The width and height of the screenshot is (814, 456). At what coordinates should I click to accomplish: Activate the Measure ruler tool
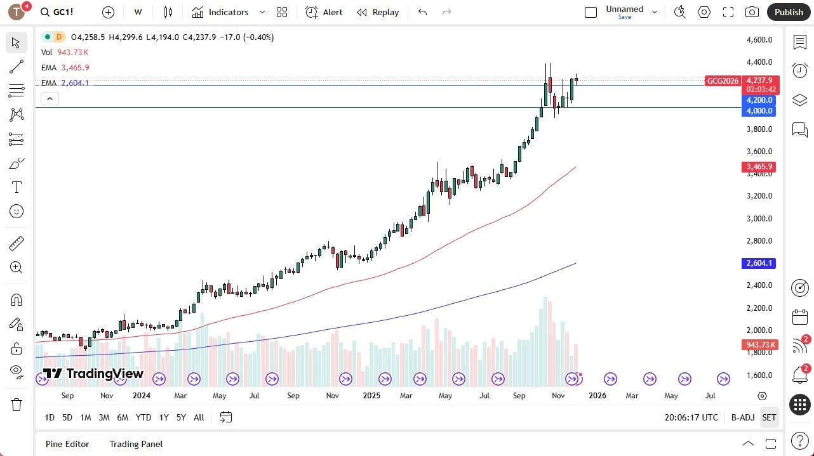[16, 243]
